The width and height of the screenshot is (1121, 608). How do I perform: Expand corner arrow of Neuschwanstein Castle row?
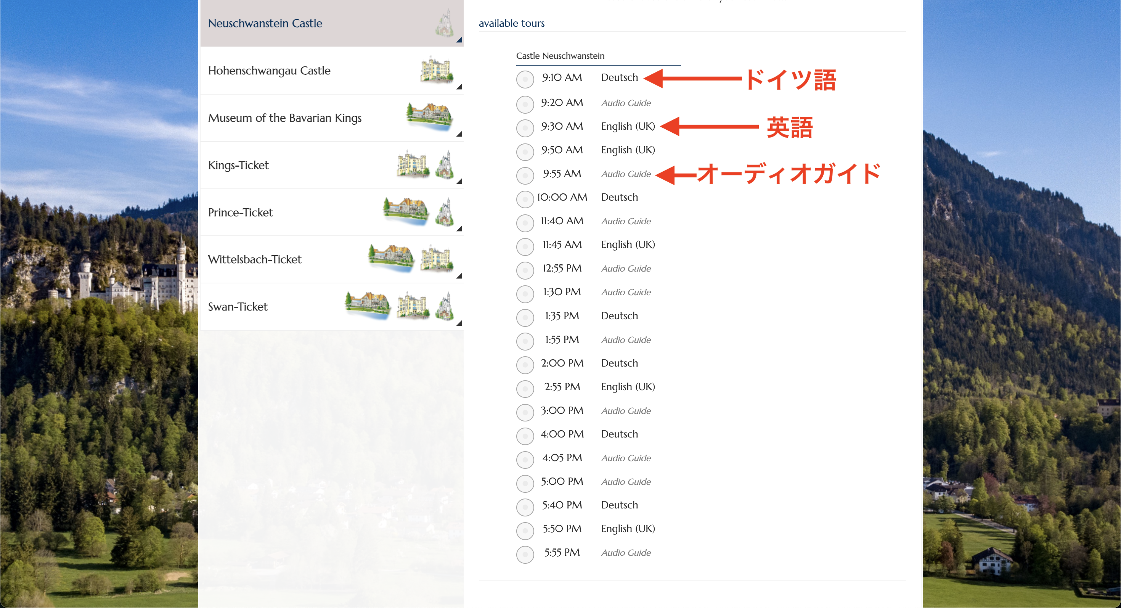459,40
